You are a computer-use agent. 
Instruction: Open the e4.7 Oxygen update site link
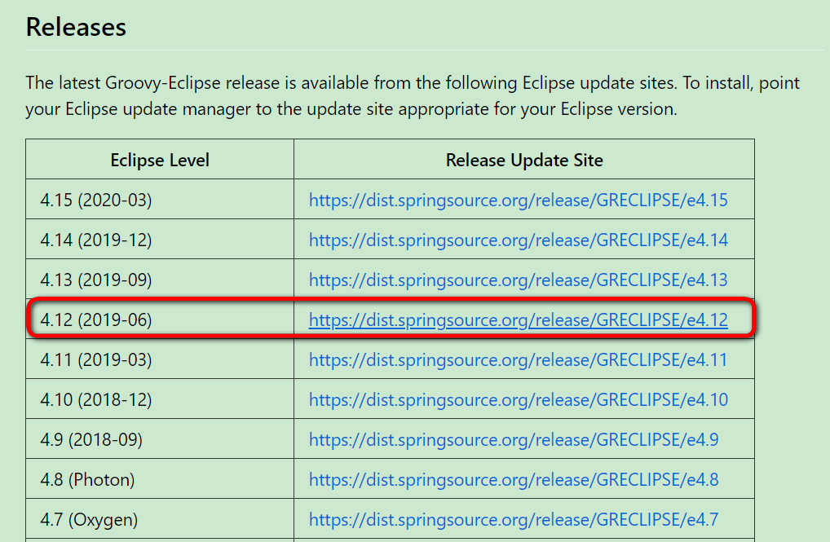click(514, 519)
